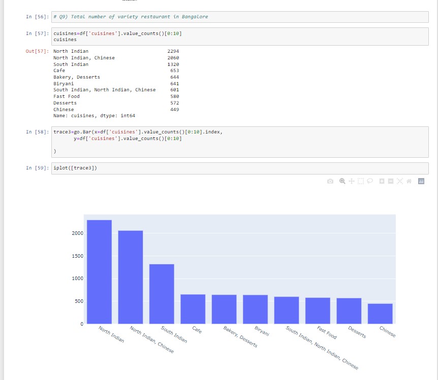The image size is (438, 380).
Task: Click 'North Indian' x-axis label under chart
Action: click(111, 334)
